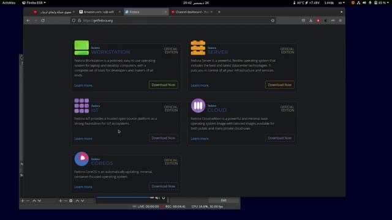Learn more about Fedora CoreOS
This screenshot has height=220, width=392.
coord(83,187)
